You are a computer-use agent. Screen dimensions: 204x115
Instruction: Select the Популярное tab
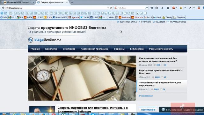click(148, 110)
